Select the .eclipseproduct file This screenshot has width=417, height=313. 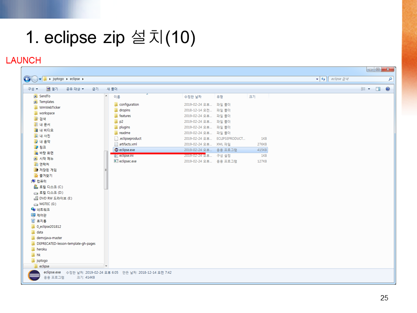point(190,138)
